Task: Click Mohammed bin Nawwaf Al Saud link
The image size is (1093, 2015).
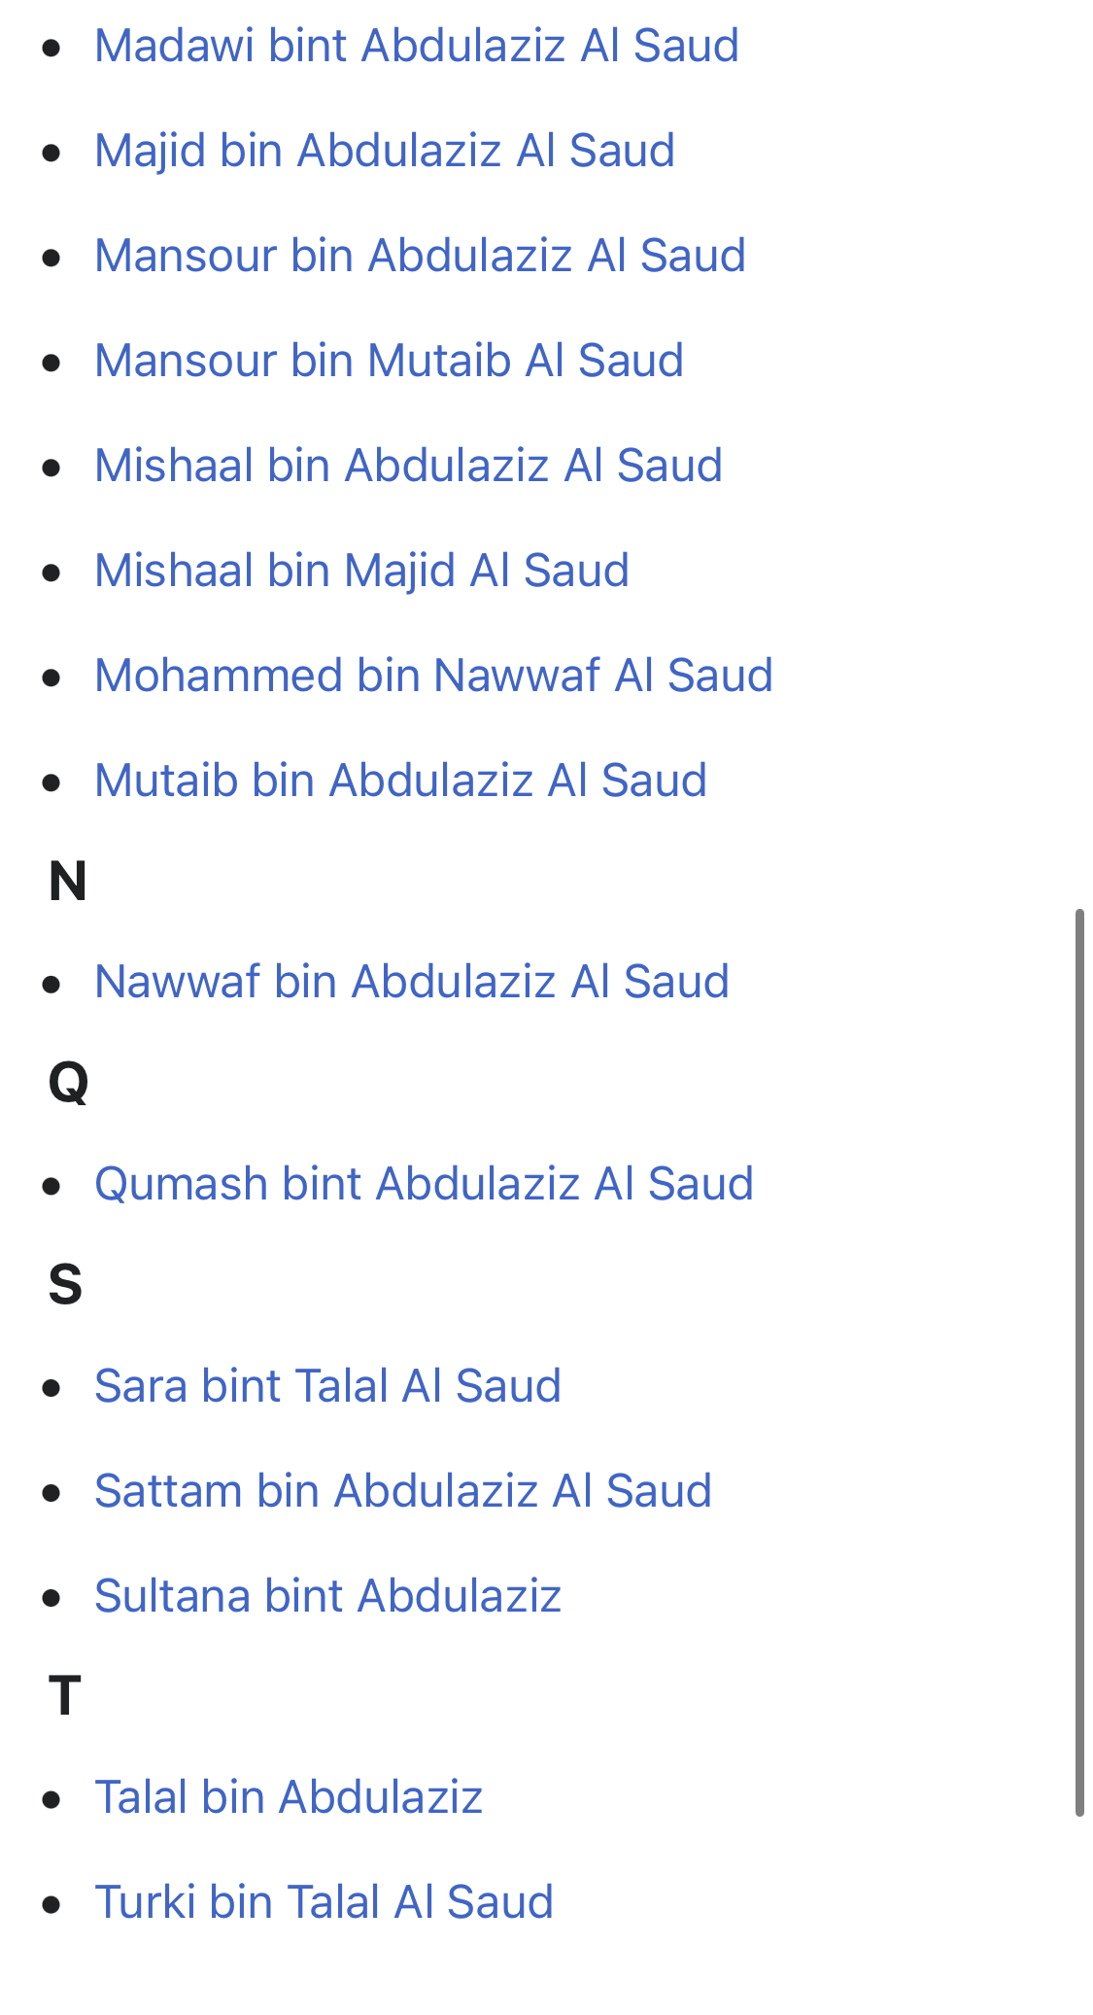Action: click(x=433, y=676)
